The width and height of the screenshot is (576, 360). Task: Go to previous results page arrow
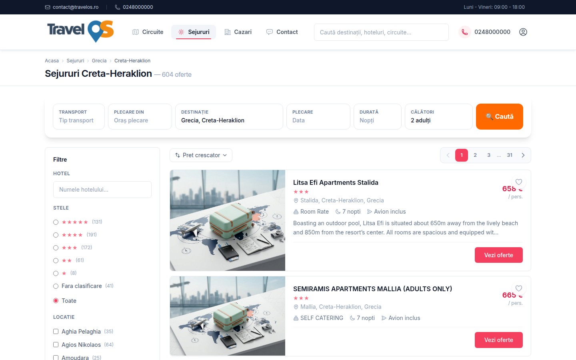click(448, 155)
